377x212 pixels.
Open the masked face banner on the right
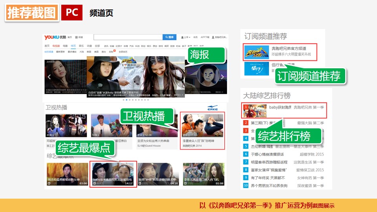click(x=206, y=77)
